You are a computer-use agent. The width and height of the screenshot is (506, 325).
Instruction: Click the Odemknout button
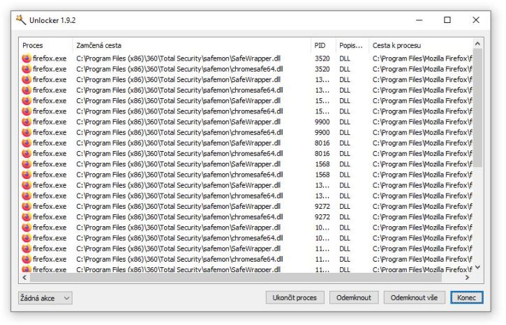point(354,298)
